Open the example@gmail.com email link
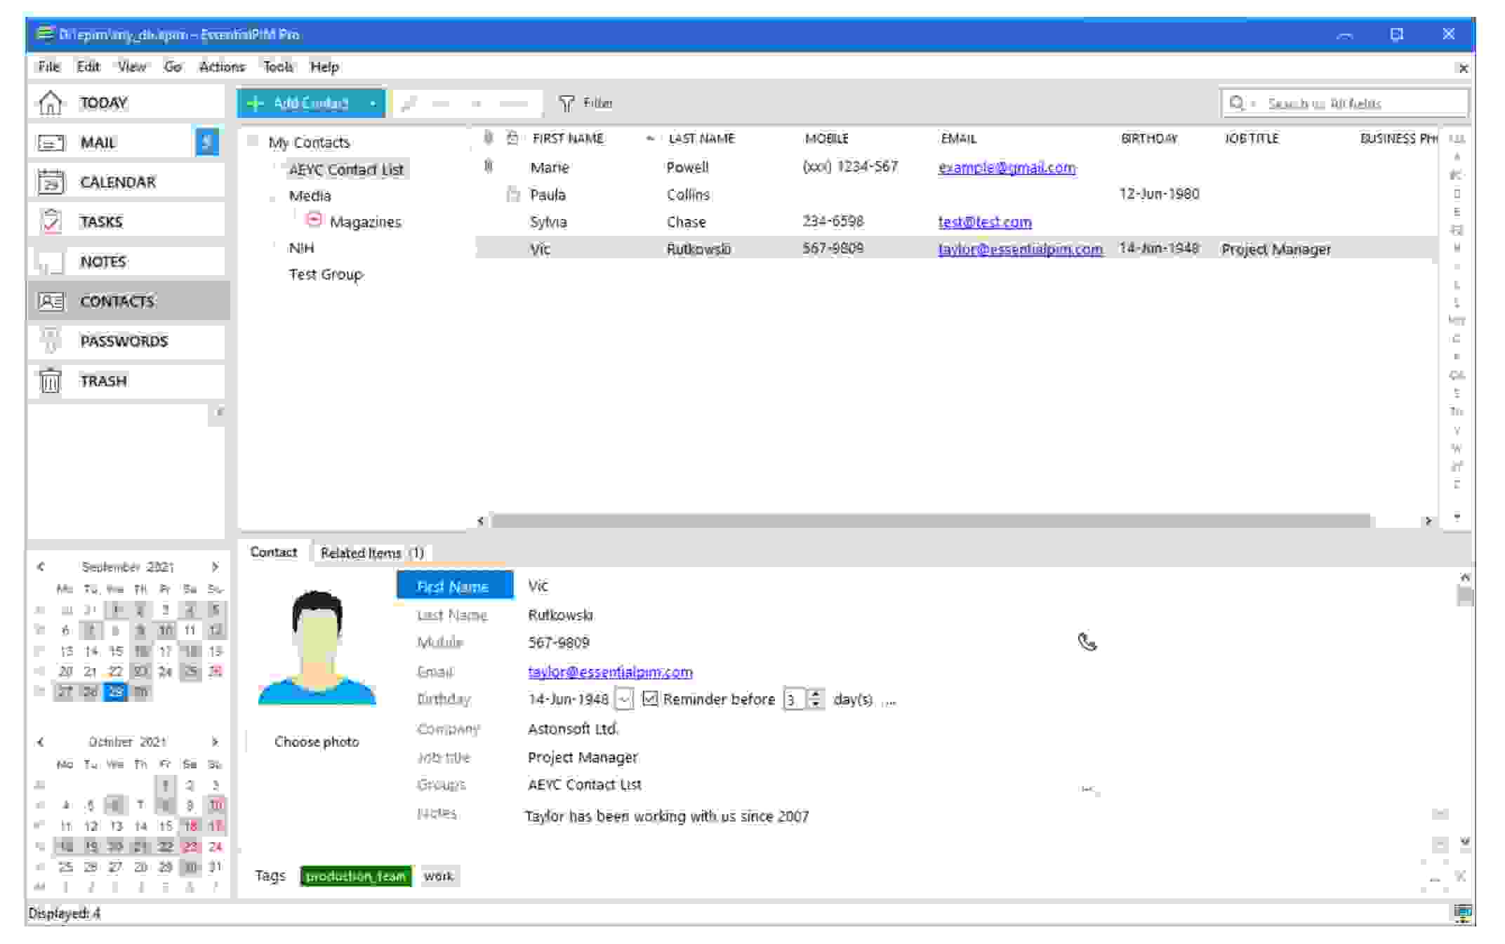 1007,167
